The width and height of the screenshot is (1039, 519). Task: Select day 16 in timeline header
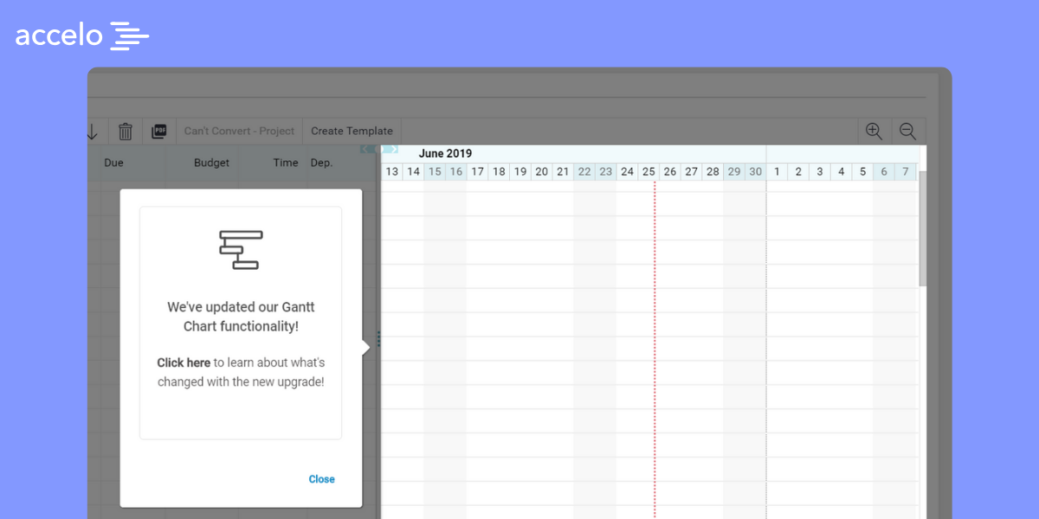[x=456, y=171]
